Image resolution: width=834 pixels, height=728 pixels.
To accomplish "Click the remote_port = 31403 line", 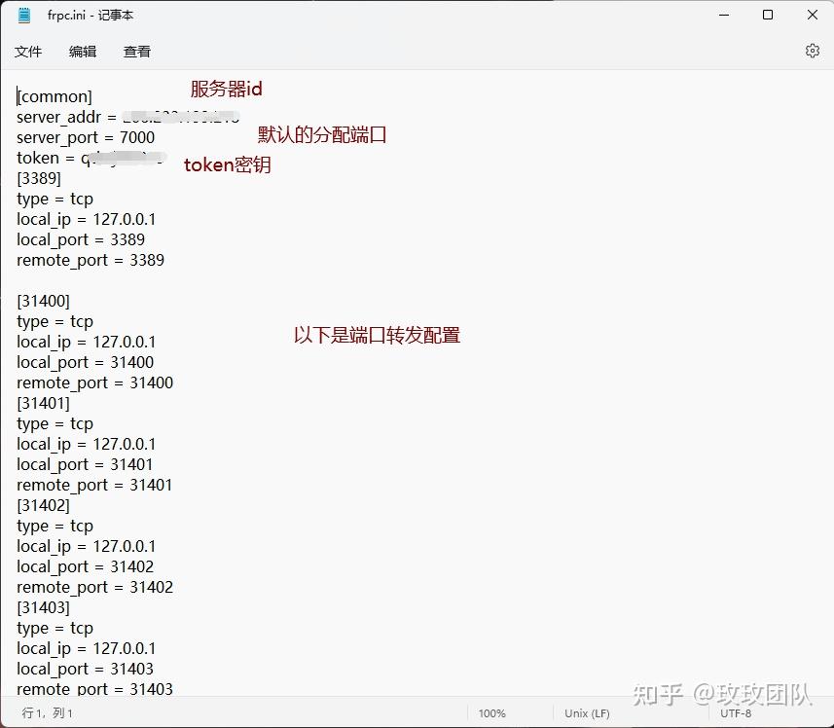I will click(94, 688).
